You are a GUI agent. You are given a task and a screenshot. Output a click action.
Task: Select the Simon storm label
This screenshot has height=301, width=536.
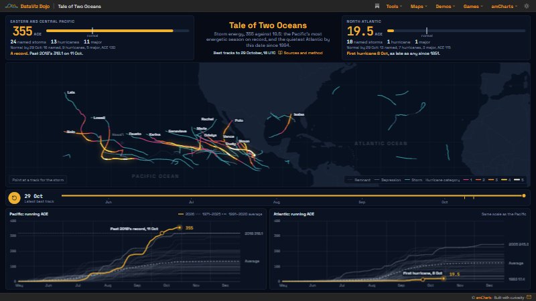[x=244, y=141]
